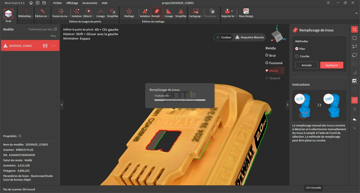Click Annuler button

click(x=307, y=65)
